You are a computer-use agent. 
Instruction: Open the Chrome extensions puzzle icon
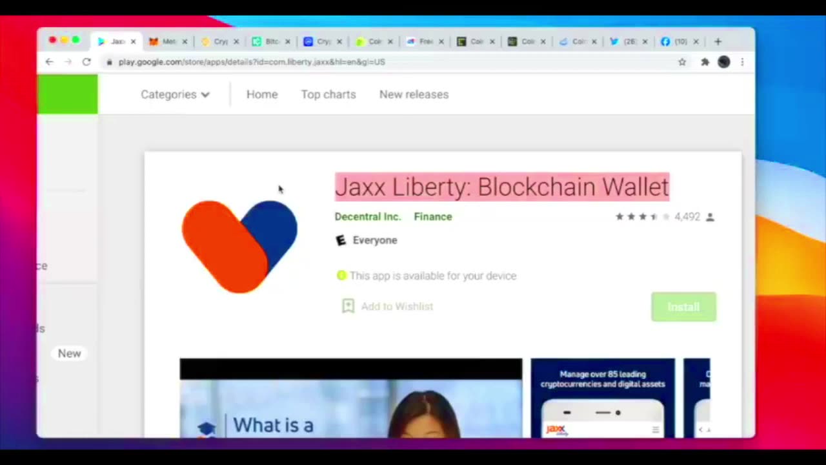pos(705,62)
